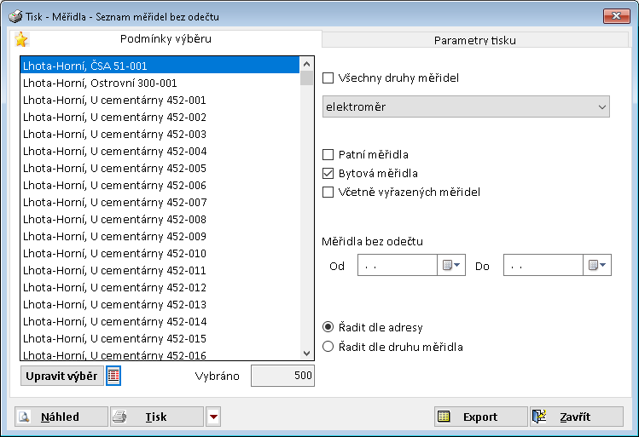The image size is (639, 437).
Task: Click the list scrollbar down arrow
Action: pyautogui.click(x=307, y=353)
